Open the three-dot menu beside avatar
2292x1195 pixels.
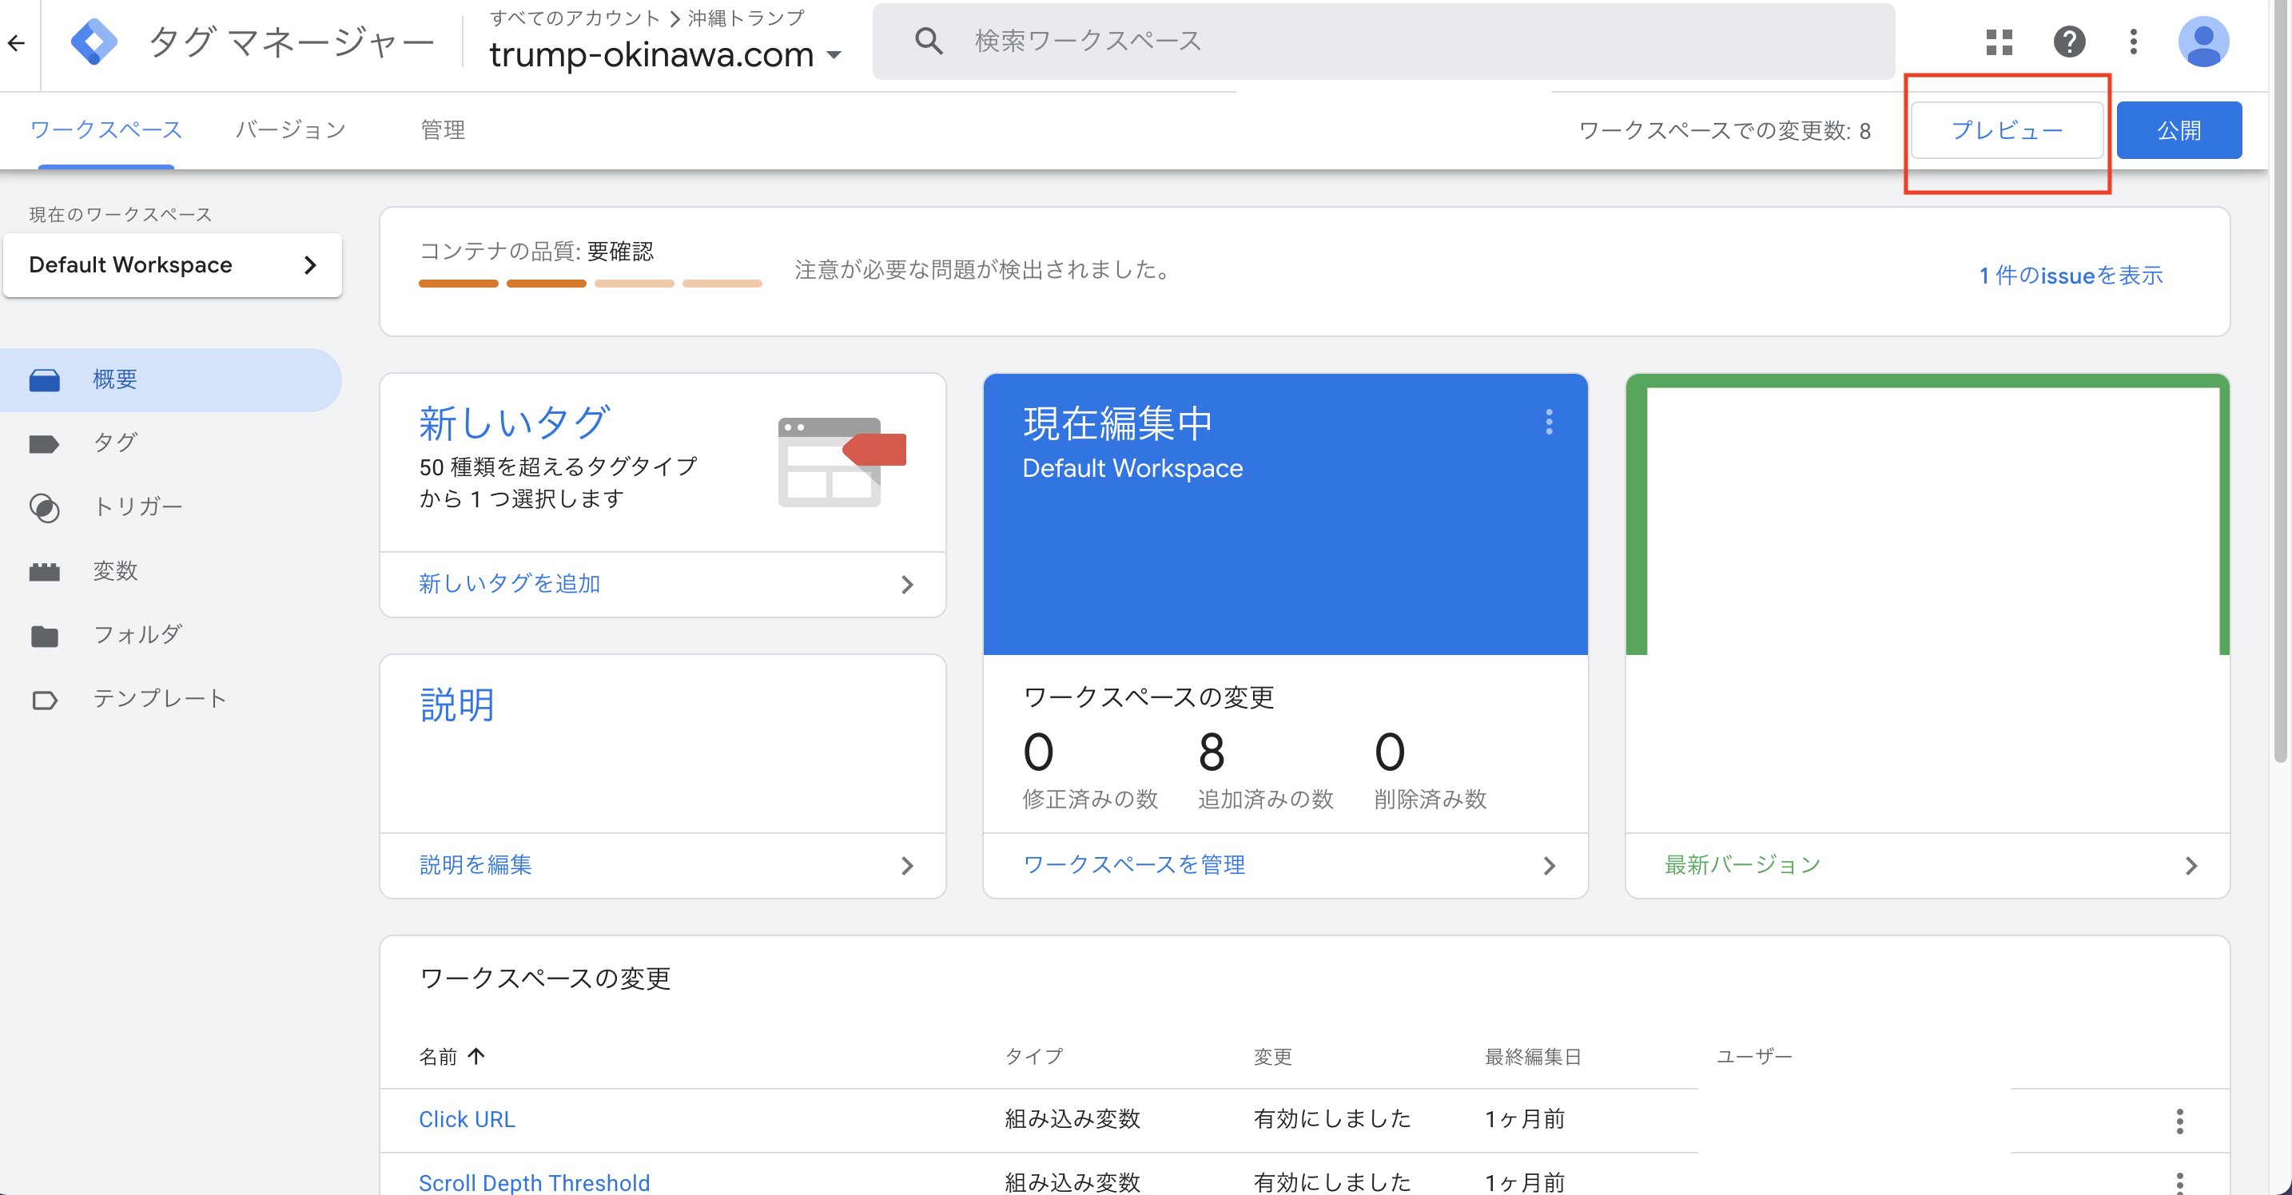[2133, 41]
